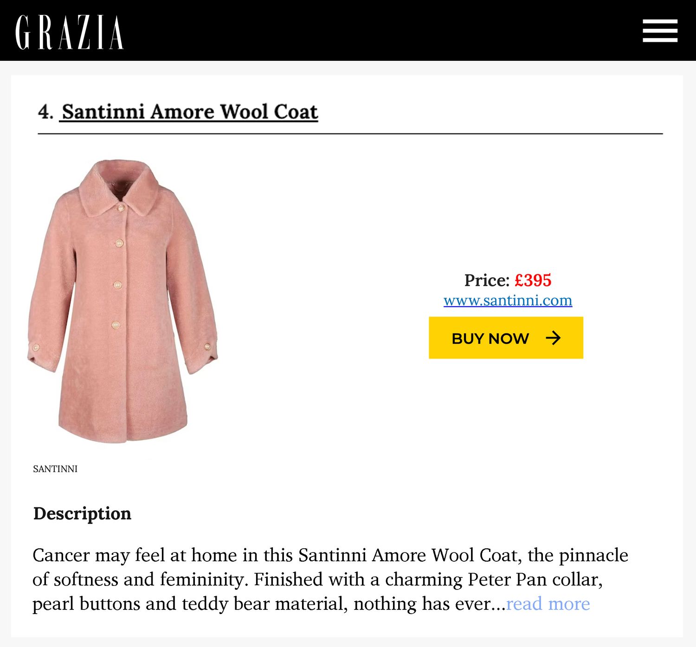Click the pink wool coat image
The image size is (696, 647).
pyautogui.click(x=123, y=301)
